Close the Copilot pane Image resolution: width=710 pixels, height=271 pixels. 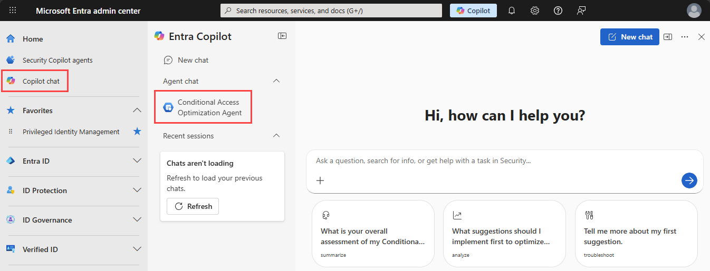coord(702,37)
